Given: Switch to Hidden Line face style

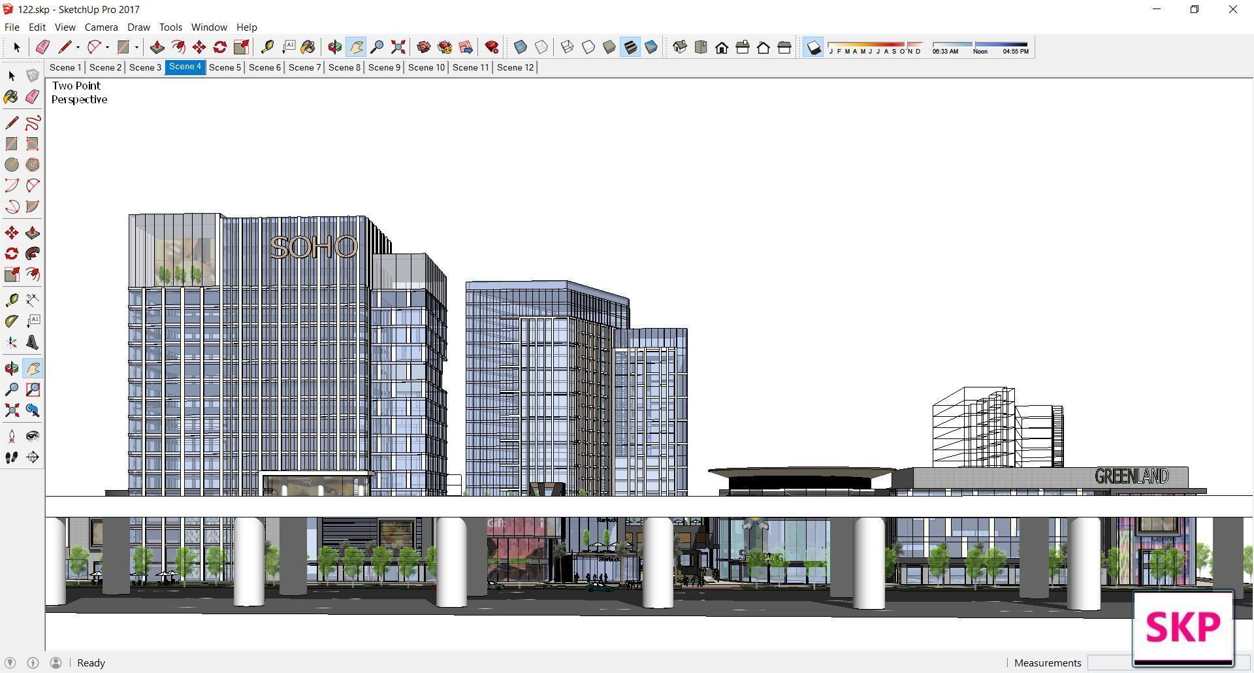Looking at the screenshot, I should (588, 48).
